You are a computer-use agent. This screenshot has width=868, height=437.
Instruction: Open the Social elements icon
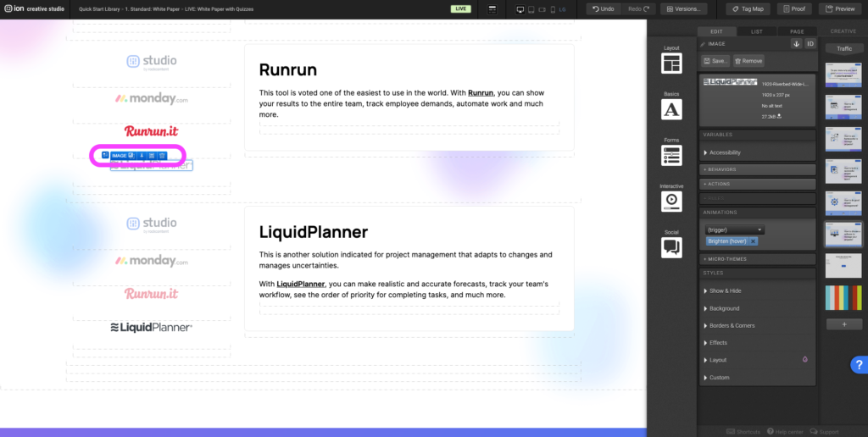pyautogui.click(x=671, y=246)
